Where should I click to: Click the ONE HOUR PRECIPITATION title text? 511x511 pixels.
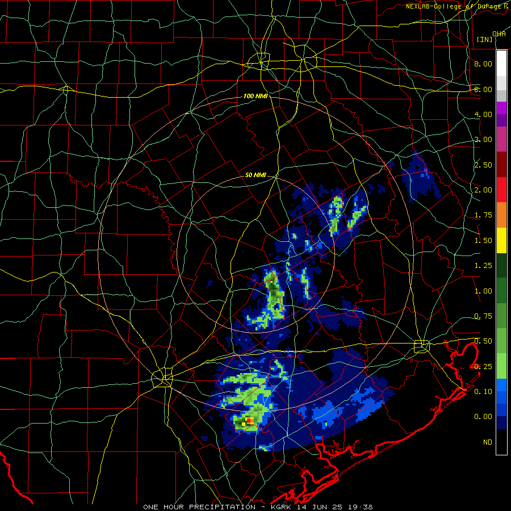pos(199,507)
